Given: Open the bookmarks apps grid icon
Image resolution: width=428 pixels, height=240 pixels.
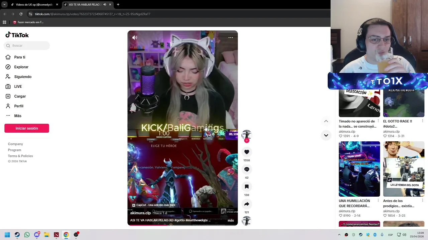Looking at the screenshot, I should [x=4, y=22].
